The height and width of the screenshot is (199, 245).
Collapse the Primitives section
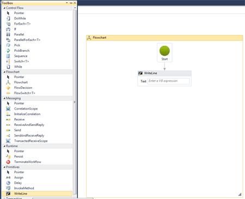coord(4,167)
